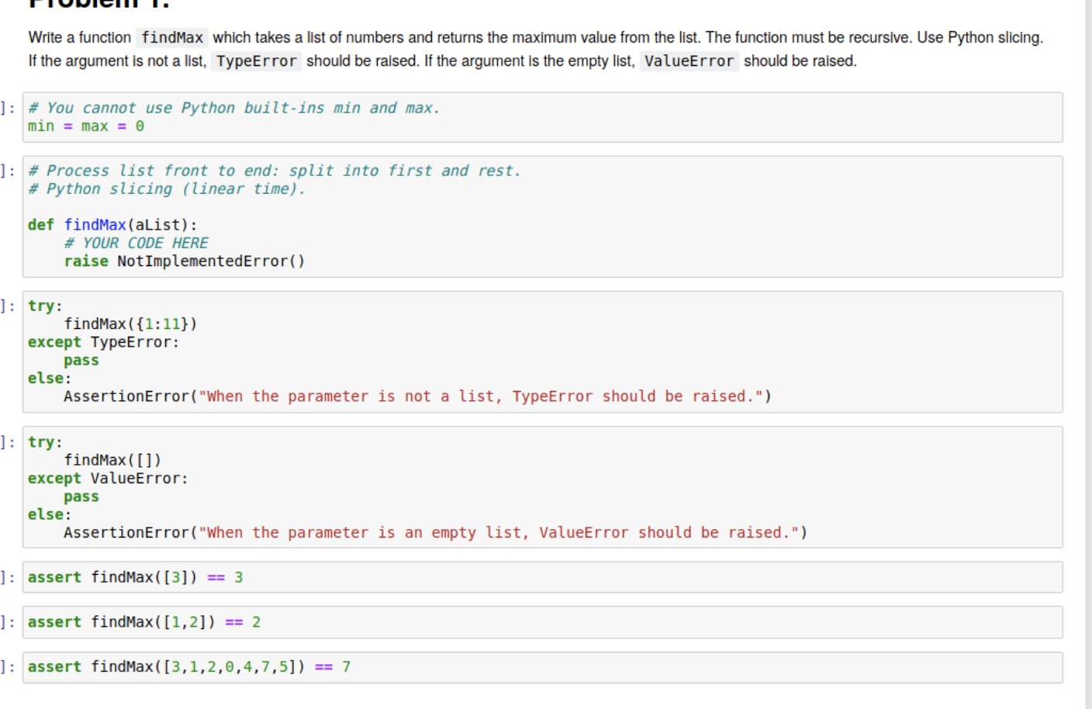Click the findMax highlighted name in problem text
1092x709 pixels.
coord(171,37)
